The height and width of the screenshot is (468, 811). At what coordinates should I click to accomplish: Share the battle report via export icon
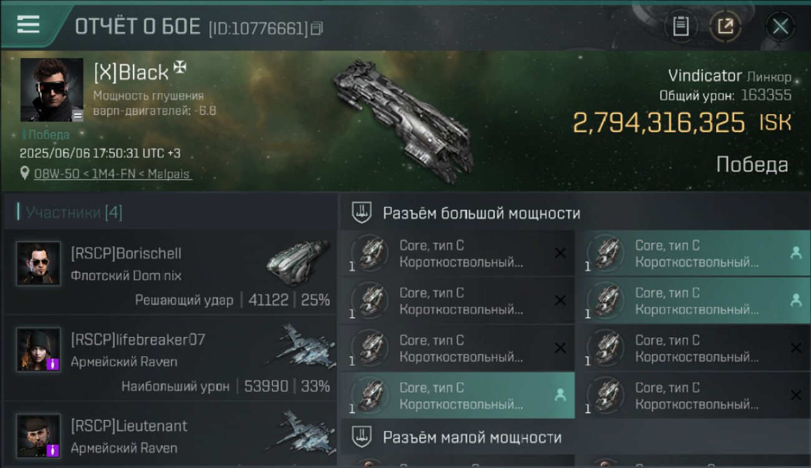tap(725, 27)
